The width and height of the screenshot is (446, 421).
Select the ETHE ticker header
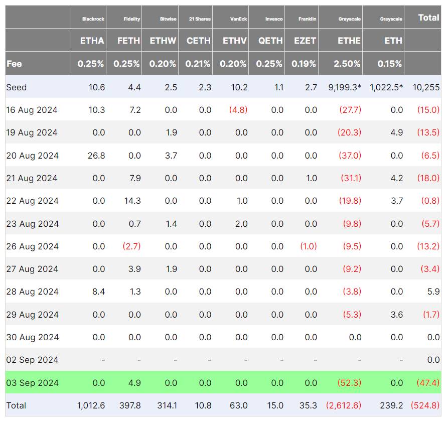click(349, 41)
